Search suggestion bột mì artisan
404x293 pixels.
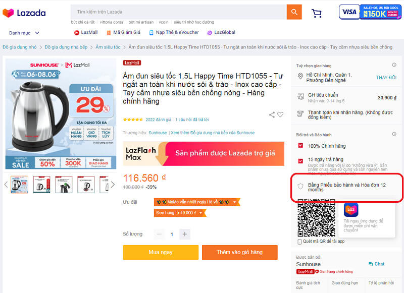pos(141,22)
